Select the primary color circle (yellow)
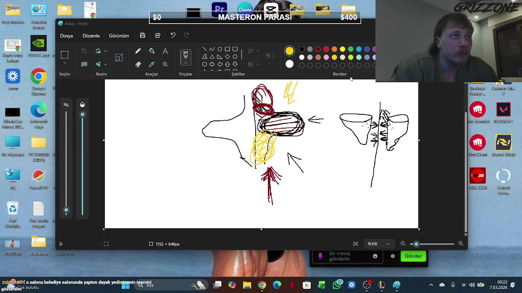 click(x=290, y=51)
